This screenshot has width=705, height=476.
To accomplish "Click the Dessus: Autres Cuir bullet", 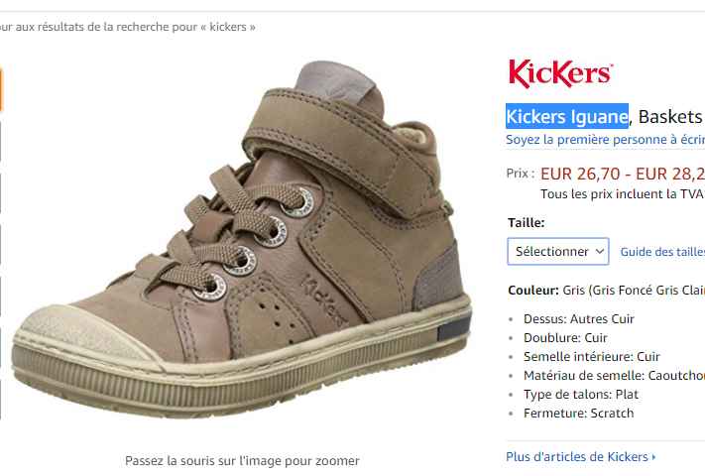I will [579, 319].
